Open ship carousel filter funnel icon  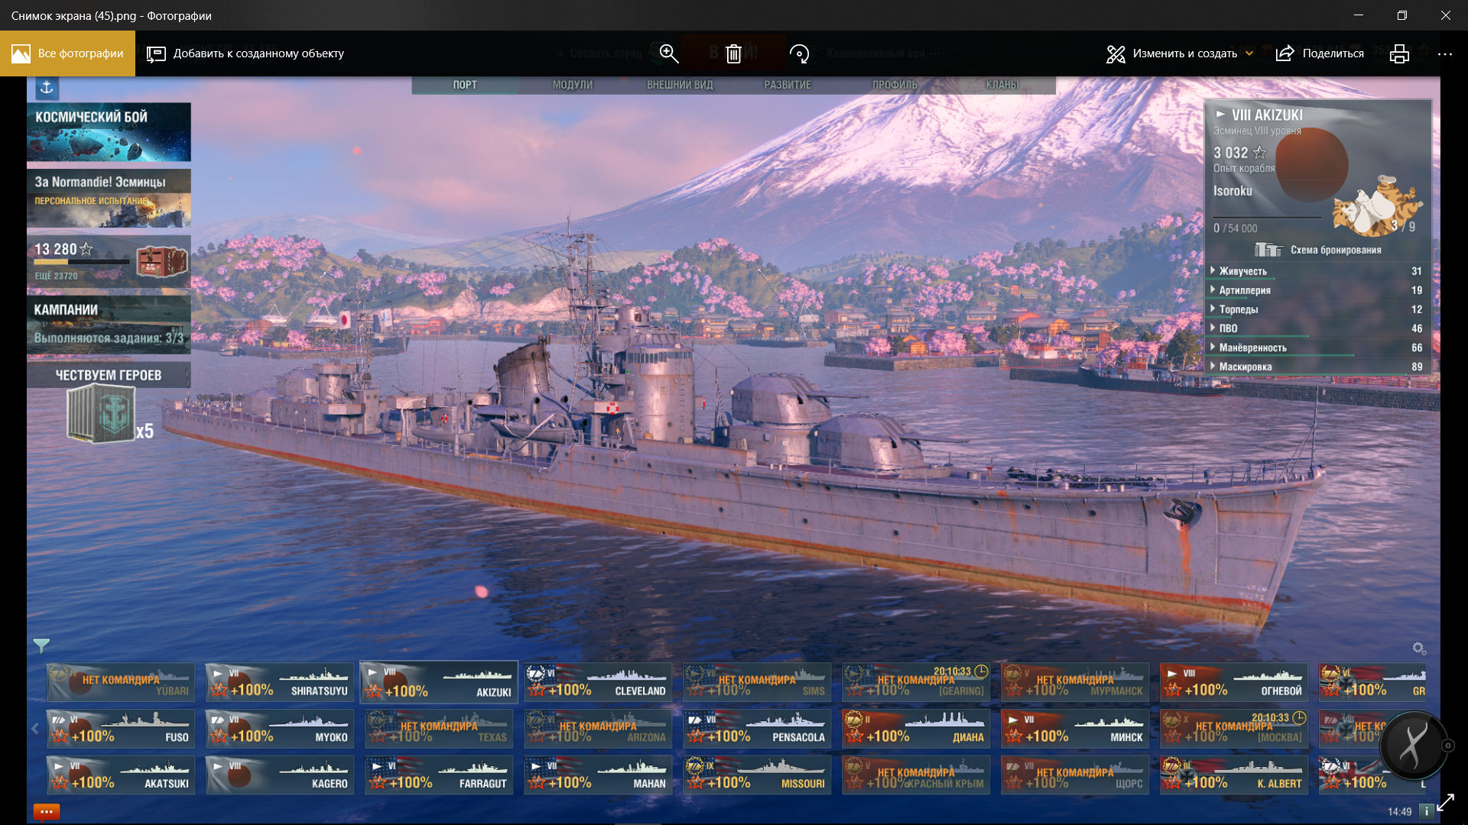41,645
